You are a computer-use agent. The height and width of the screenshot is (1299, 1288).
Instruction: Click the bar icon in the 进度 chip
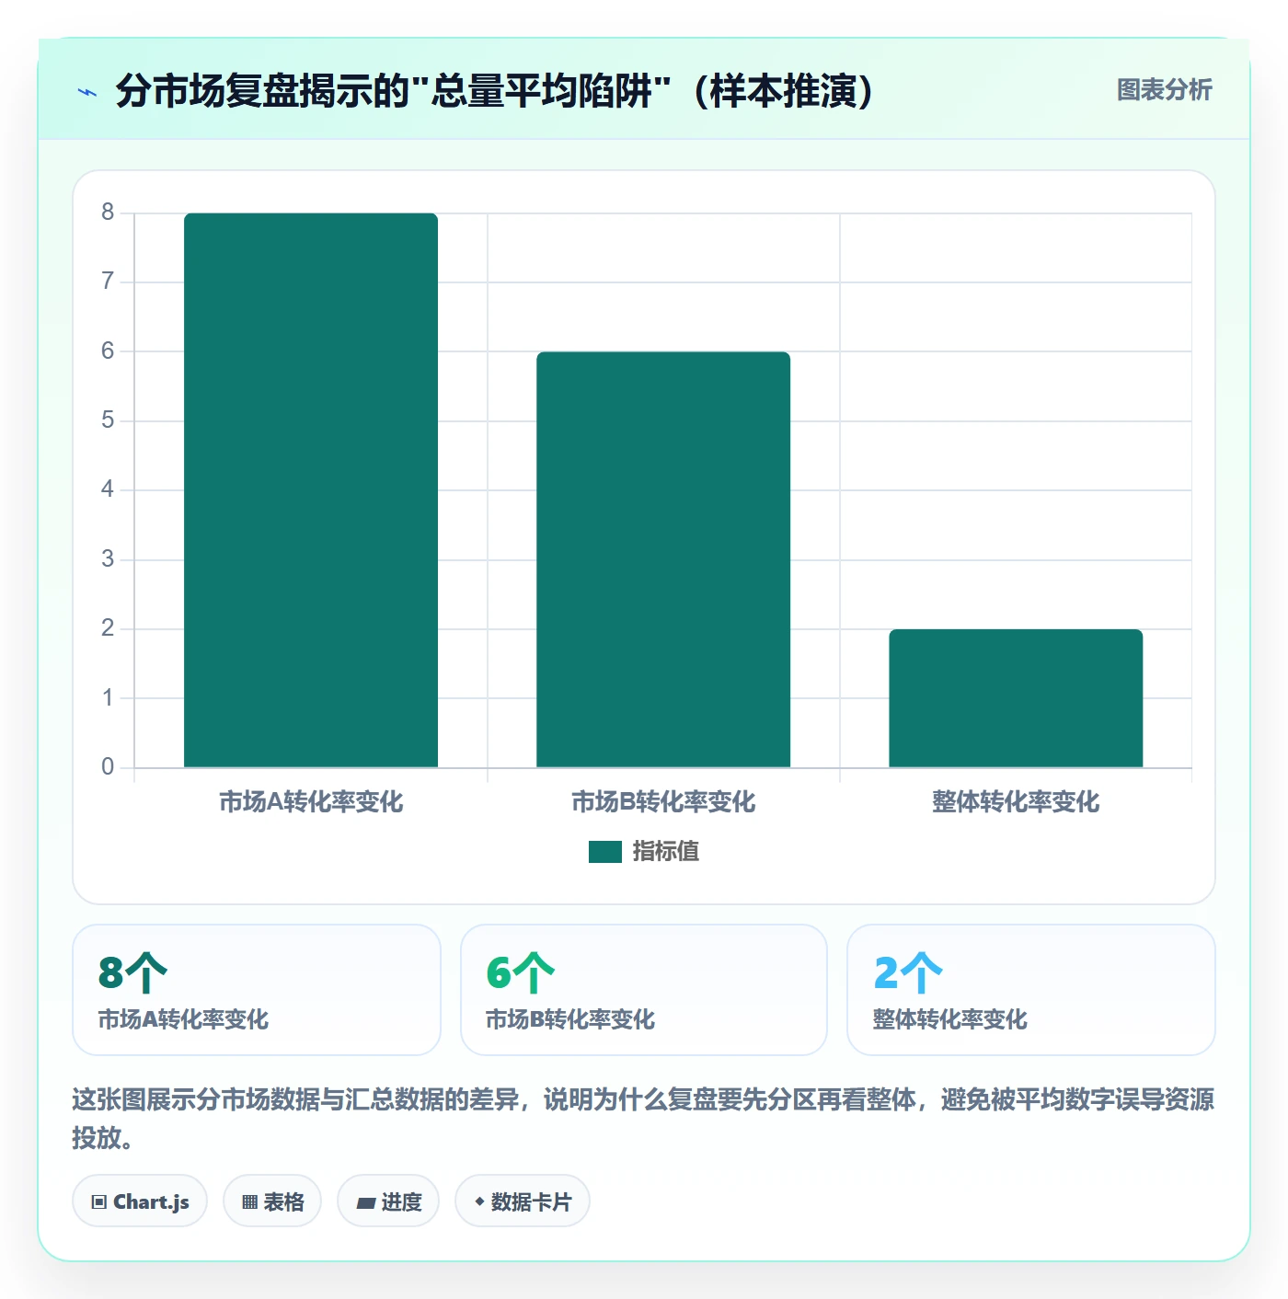[365, 1202]
